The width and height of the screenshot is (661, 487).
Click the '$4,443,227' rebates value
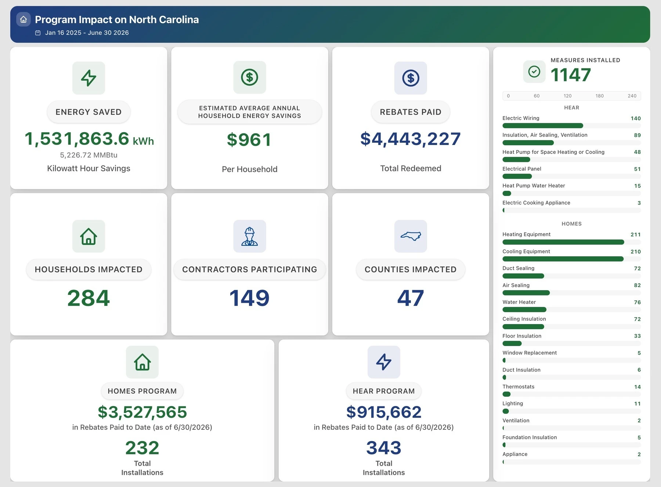(411, 139)
